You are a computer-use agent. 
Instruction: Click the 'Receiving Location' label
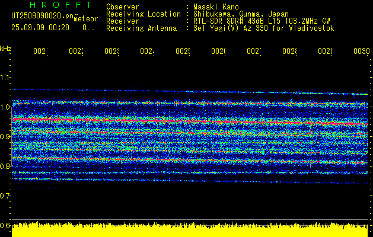coord(144,14)
